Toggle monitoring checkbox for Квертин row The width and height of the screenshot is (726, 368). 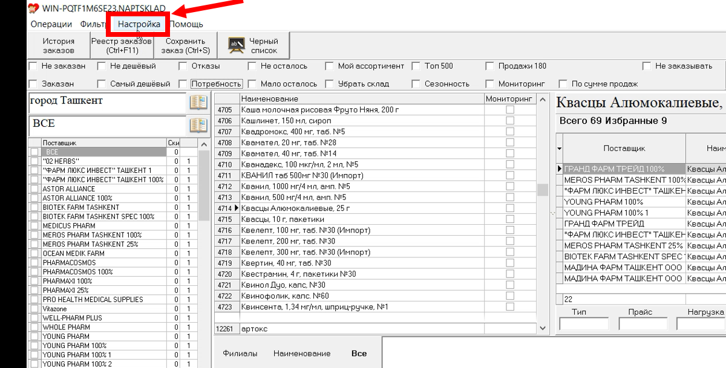point(510,263)
